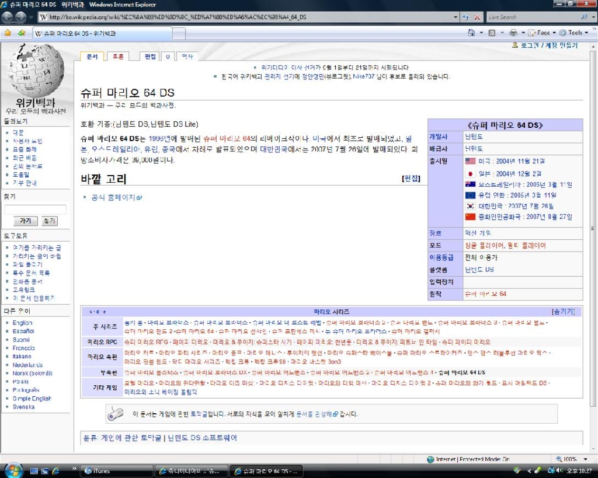Select the 슈퍼 마리오 64 DS browser tab

click(102, 33)
